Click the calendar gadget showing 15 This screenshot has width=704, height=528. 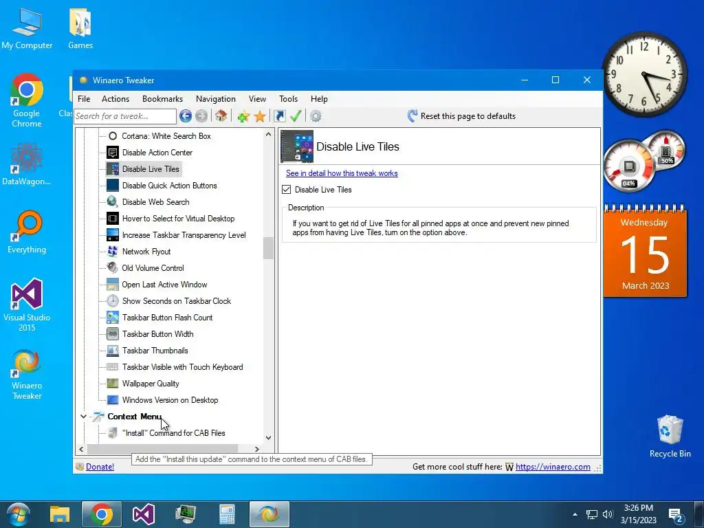pos(645,252)
